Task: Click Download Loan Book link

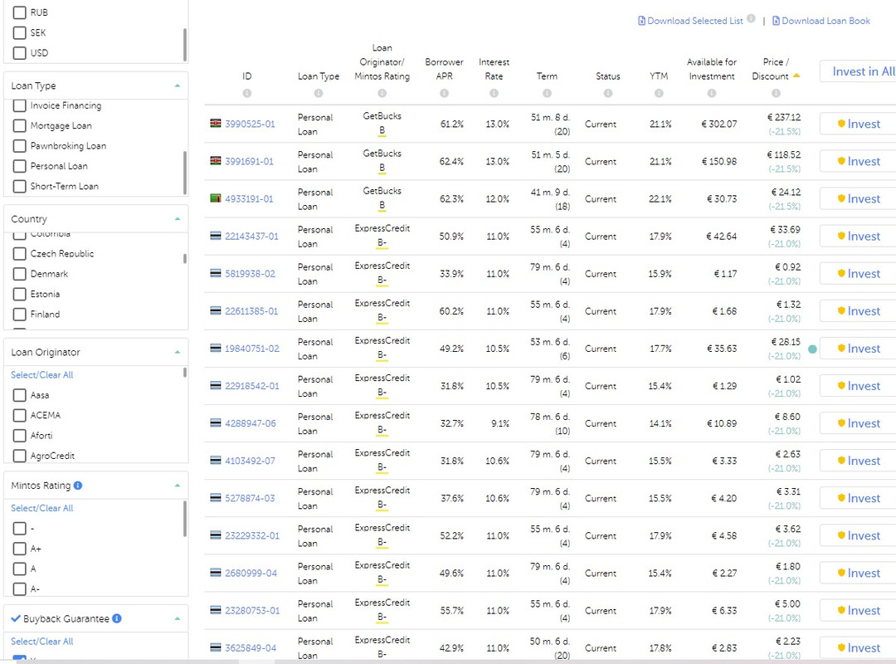Action: coord(825,21)
